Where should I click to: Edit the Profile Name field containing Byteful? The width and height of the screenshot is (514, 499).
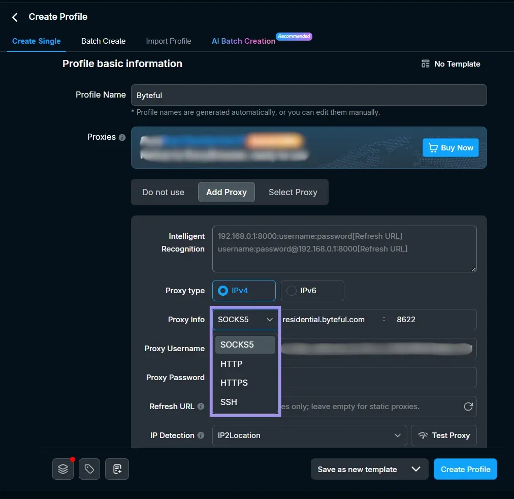[x=309, y=95]
